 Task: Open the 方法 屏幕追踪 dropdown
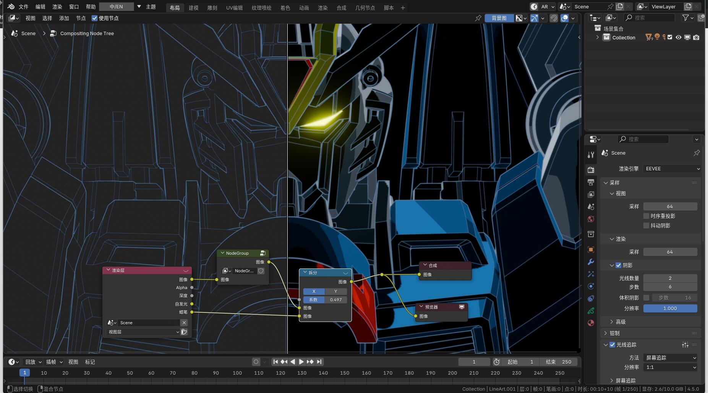pos(670,357)
